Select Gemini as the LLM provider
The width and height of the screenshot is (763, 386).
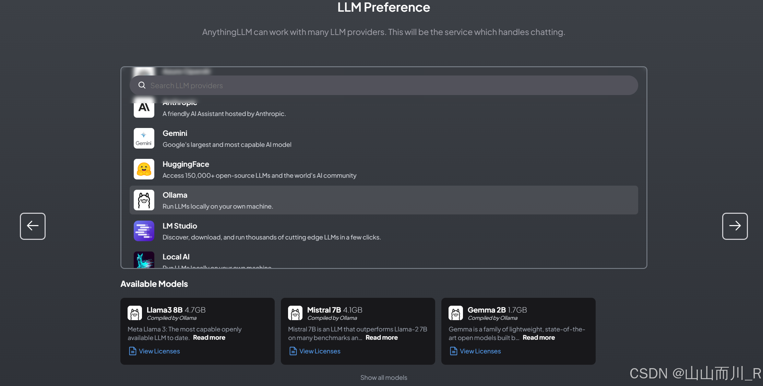coord(384,138)
